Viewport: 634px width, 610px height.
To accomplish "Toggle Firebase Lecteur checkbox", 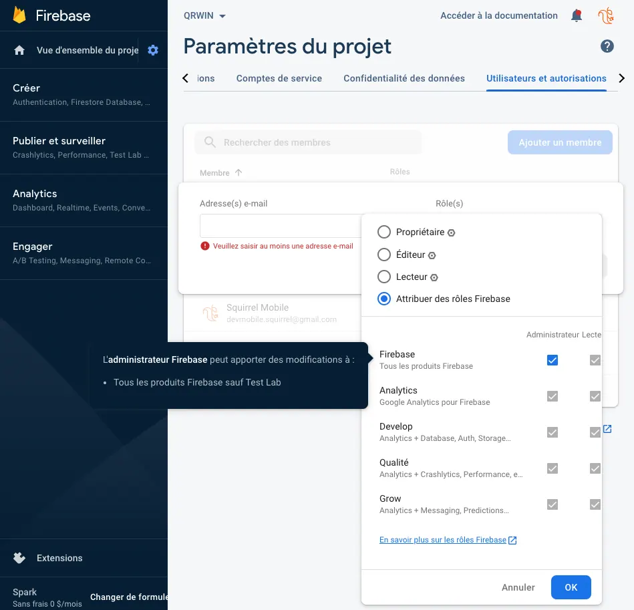I will coord(595,360).
